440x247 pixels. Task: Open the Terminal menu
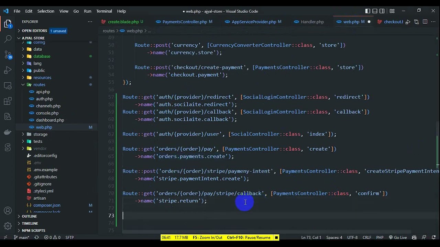[x=104, y=11]
